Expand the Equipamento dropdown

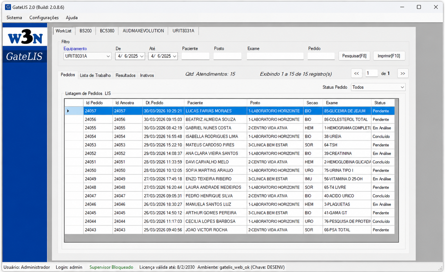(108, 56)
